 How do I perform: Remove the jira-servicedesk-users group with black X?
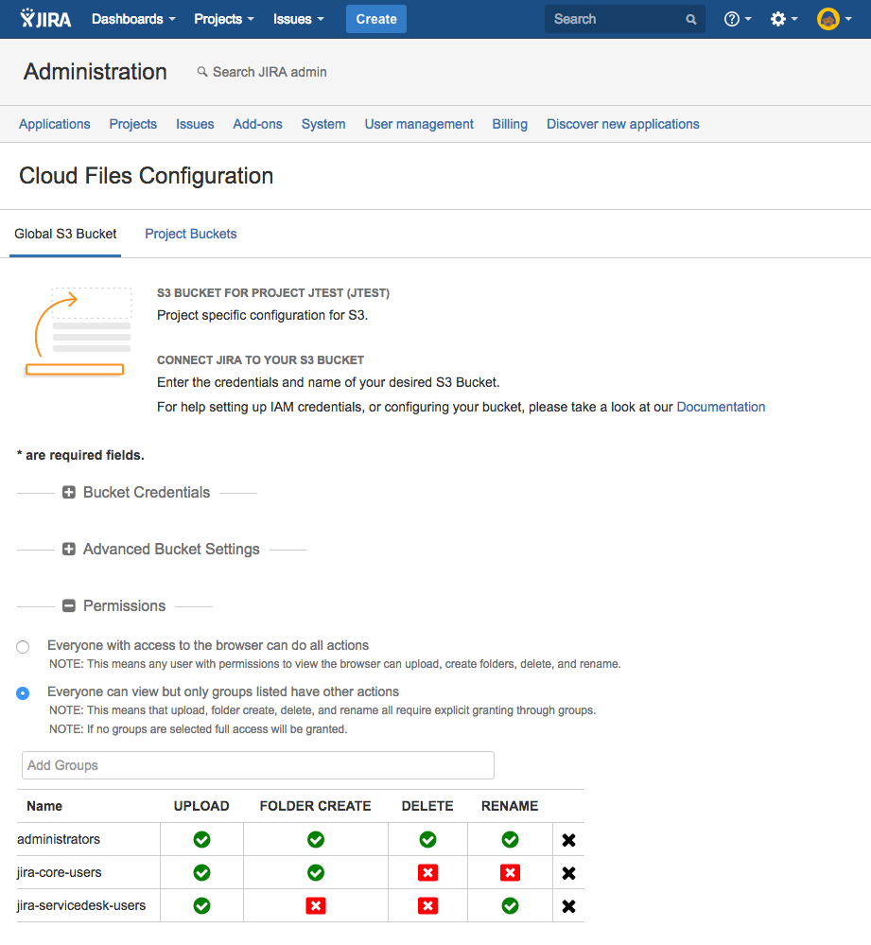(568, 906)
